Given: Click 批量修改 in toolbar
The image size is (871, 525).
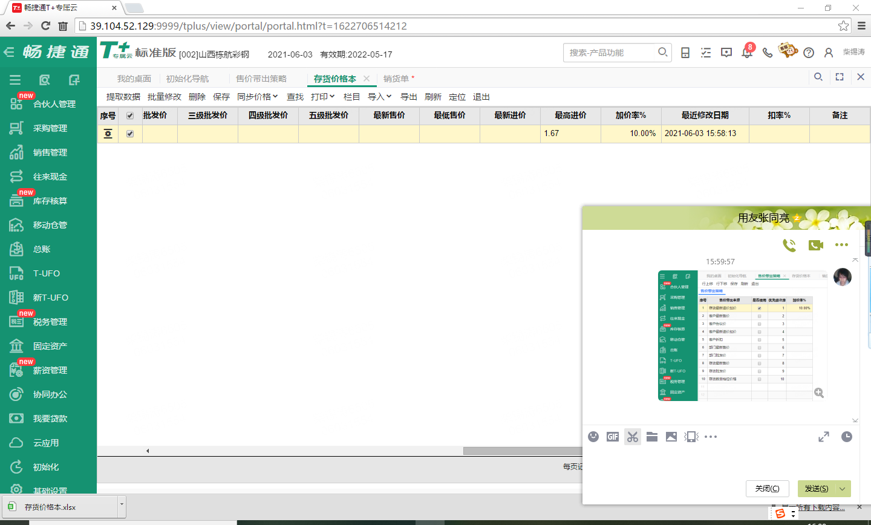Looking at the screenshot, I should click(x=165, y=97).
